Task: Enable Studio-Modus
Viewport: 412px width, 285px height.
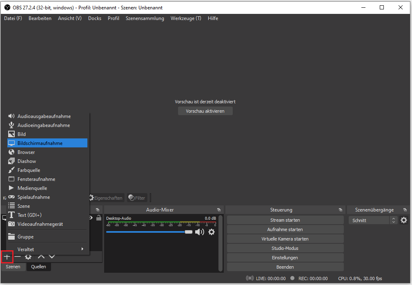Action: pyautogui.click(x=285, y=248)
